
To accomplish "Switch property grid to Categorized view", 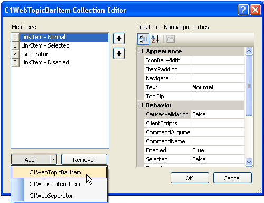I will point(143,39).
